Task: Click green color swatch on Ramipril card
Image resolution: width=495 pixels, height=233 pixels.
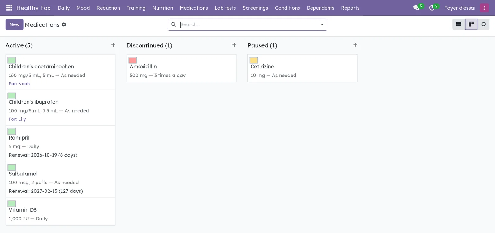Action: [12, 132]
